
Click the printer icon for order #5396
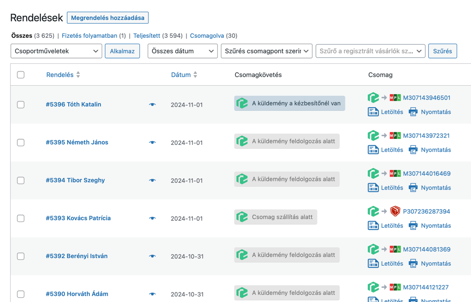[413, 112]
